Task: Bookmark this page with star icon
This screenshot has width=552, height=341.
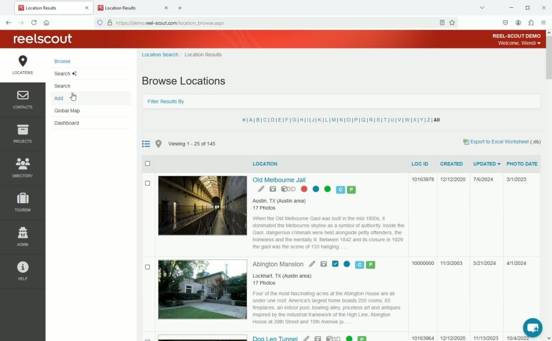Action: [x=452, y=23]
